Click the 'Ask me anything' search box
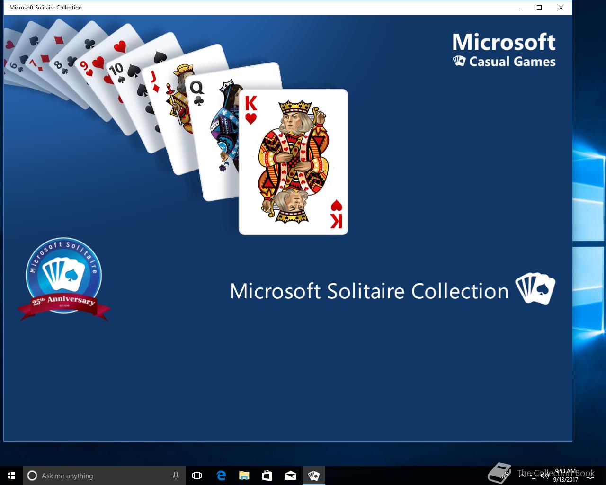Viewport: 606px width, 485px height. coord(104,476)
